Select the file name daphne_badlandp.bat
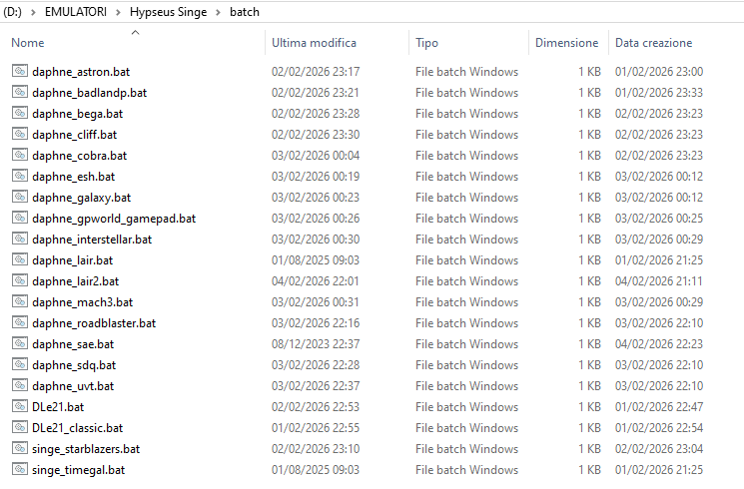 click(x=90, y=93)
